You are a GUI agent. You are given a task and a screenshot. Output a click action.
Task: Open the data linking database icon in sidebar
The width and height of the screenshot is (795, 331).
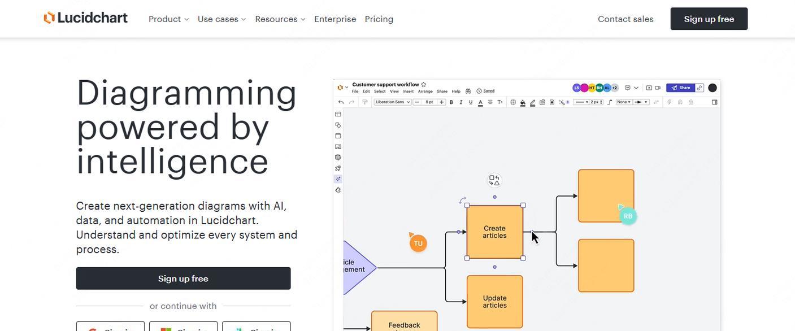click(338, 158)
